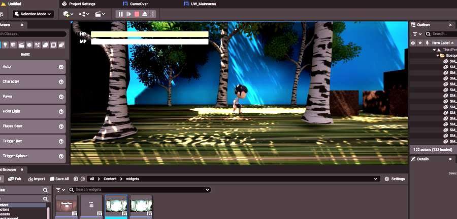Click the Import button in Content Browser
This screenshot has height=219, width=457.
(37, 179)
